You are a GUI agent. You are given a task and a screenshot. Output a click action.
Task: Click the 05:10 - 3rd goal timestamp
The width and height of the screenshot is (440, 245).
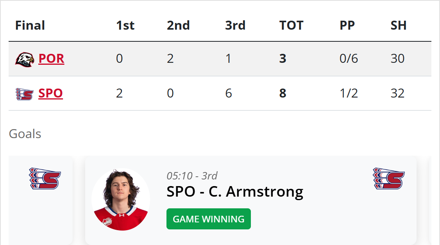tap(192, 176)
